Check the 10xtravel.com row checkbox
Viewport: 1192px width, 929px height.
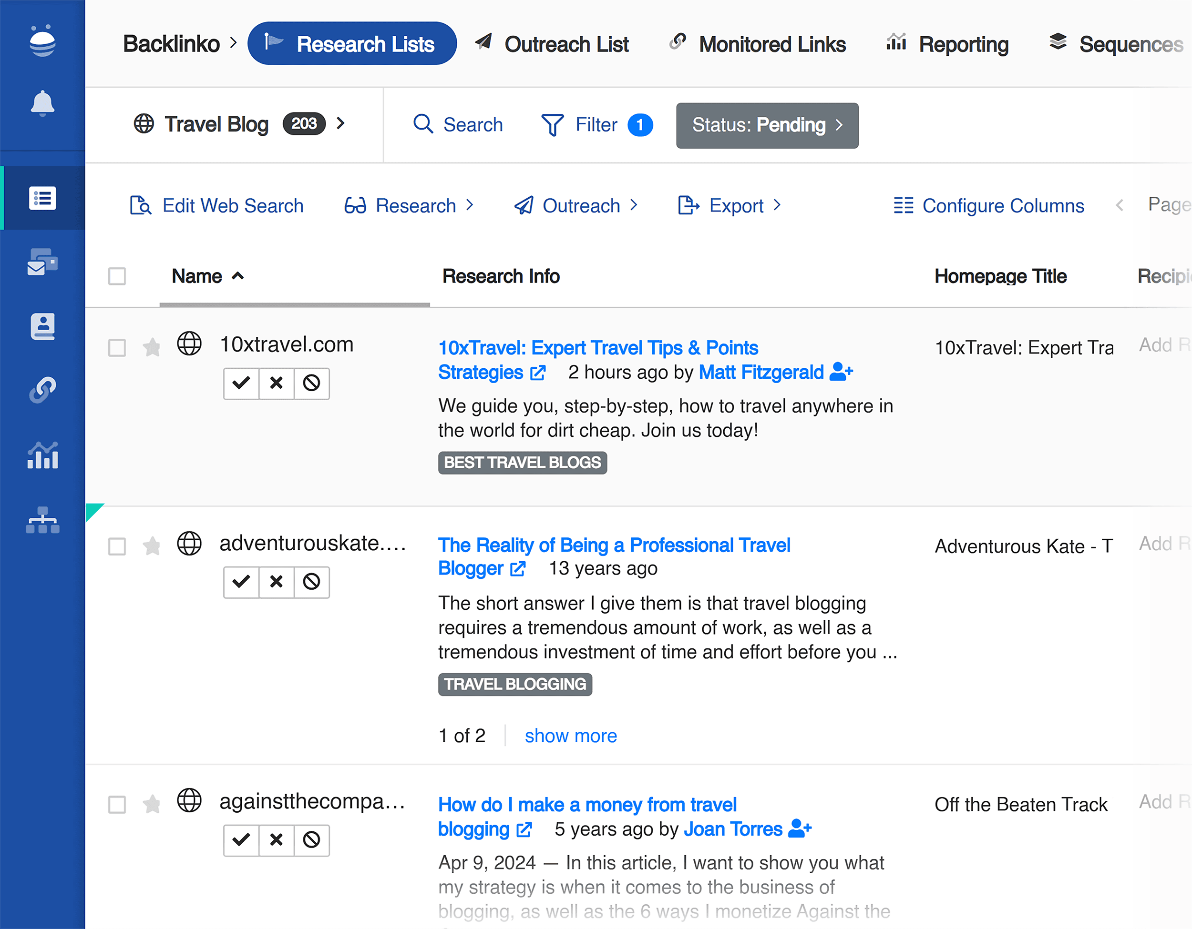click(x=117, y=348)
